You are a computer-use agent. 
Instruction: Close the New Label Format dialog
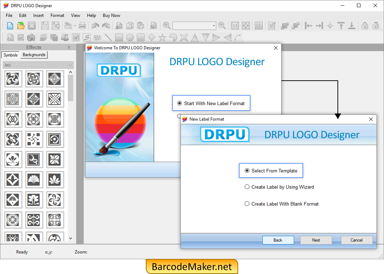tap(371, 119)
